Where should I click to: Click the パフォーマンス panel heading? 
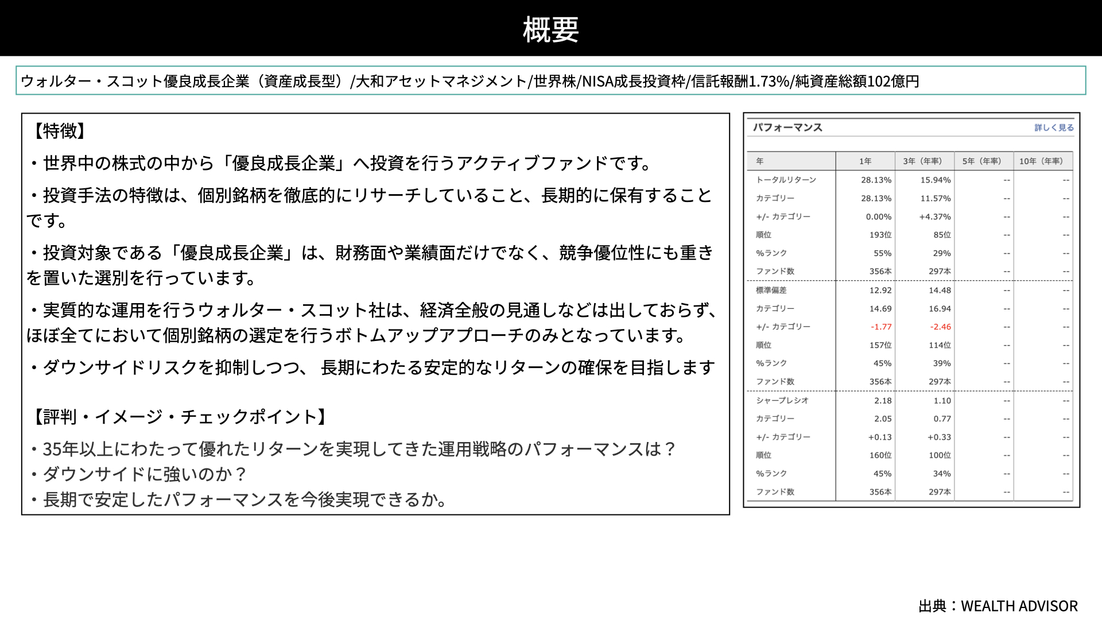787,127
